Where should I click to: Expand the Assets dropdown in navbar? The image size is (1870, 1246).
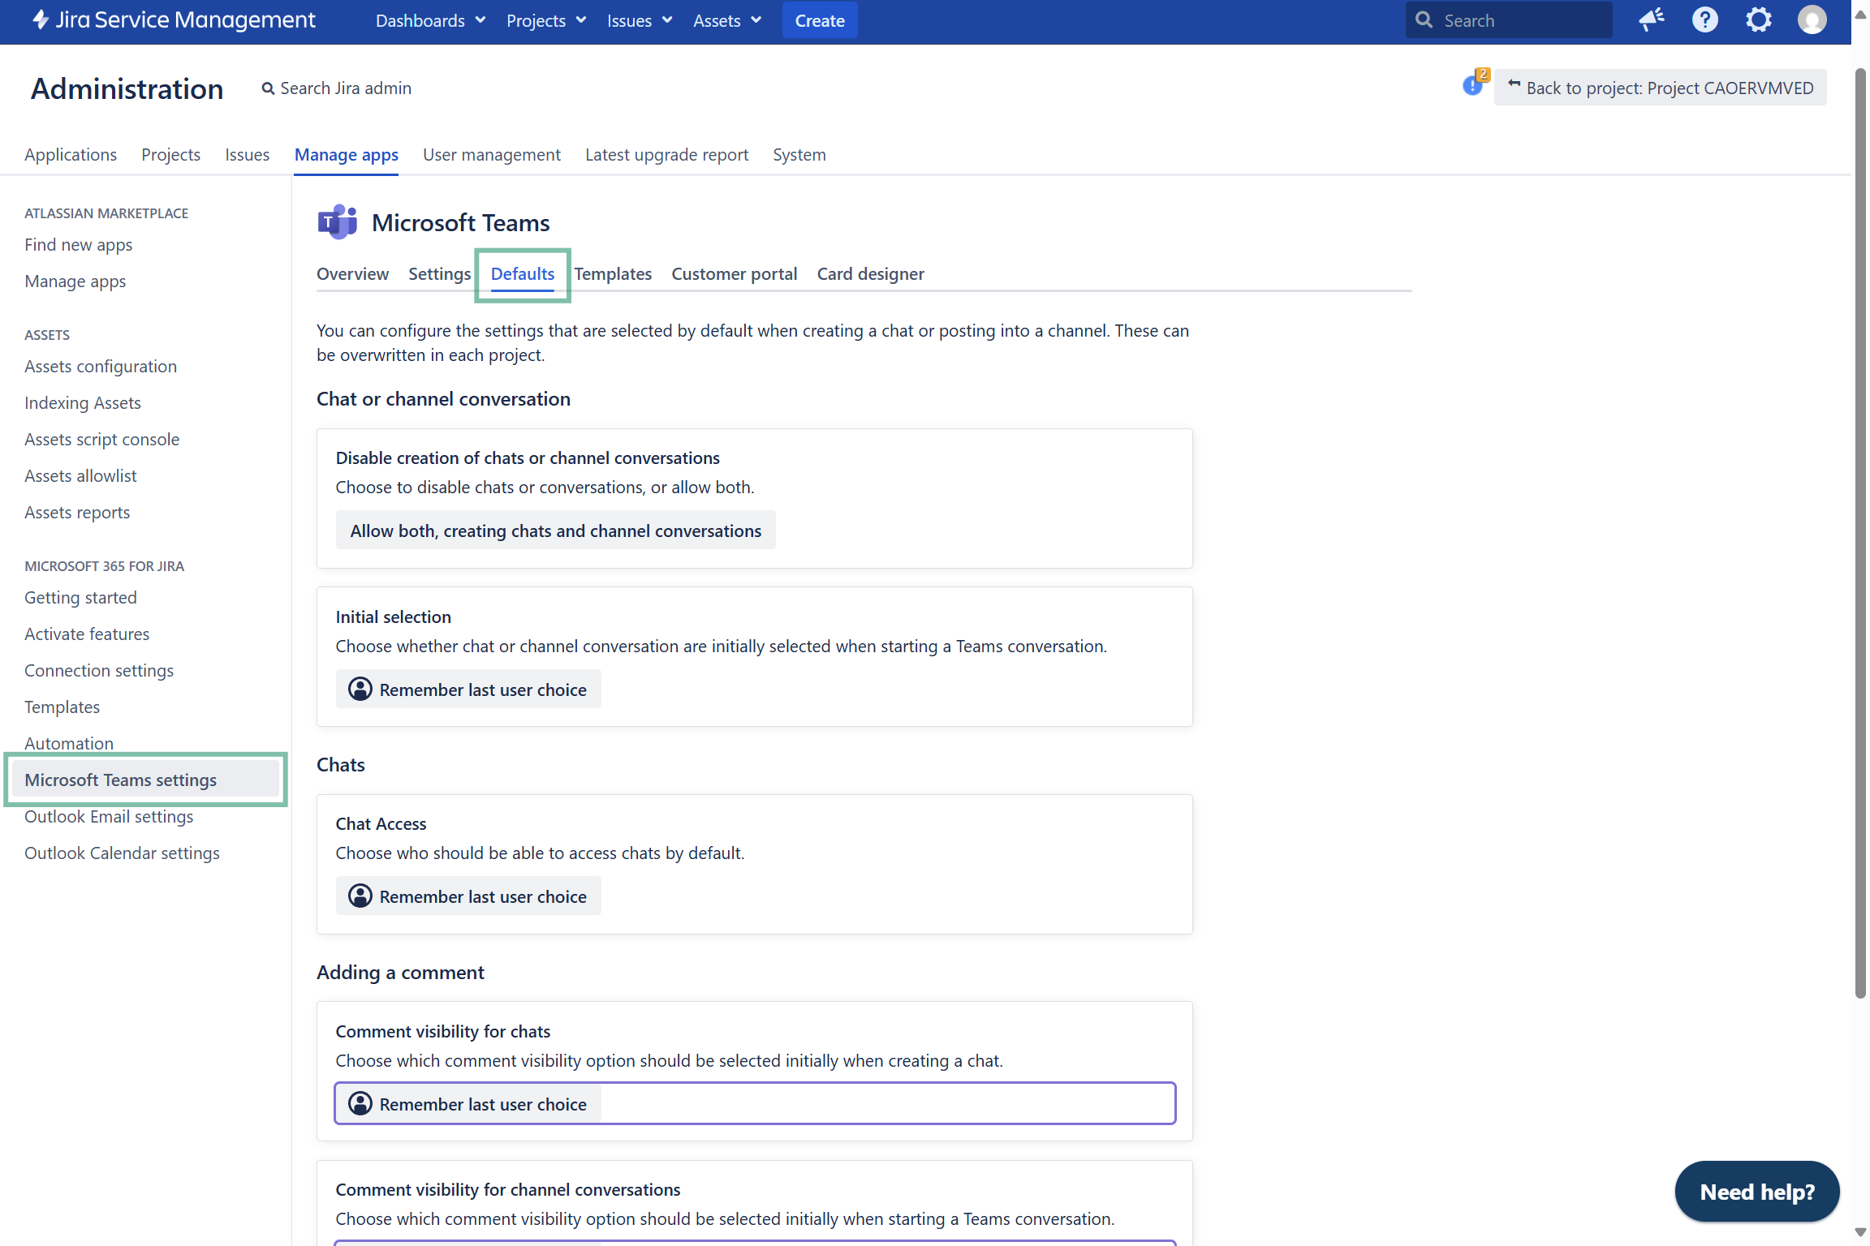pos(727,20)
